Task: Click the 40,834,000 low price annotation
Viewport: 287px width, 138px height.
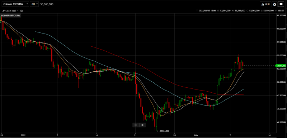Action: [x=163, y=131]
